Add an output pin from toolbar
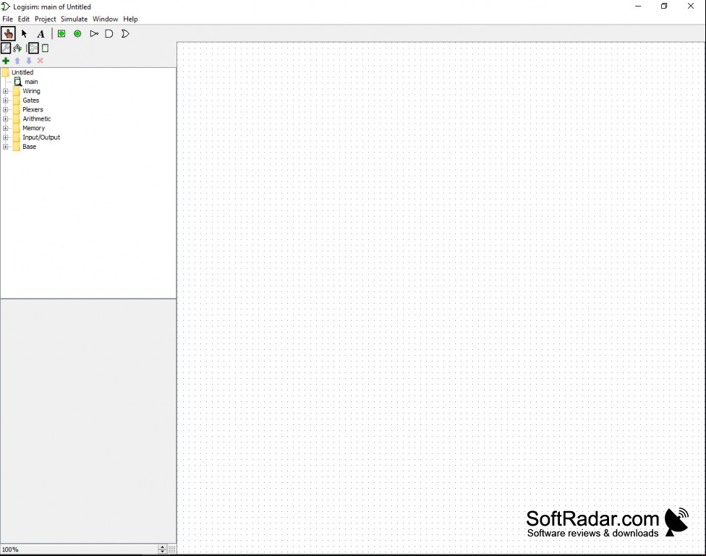This screenshot has height=556, width=706. point(77,34)
